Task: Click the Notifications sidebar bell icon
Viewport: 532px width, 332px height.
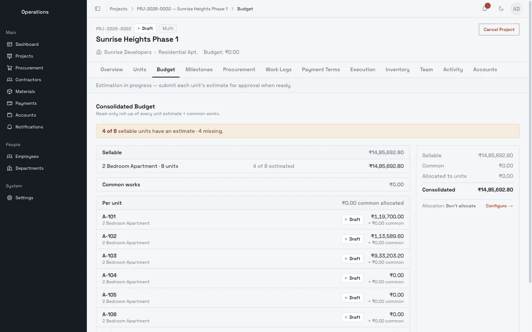Action: (x=10, y=127)
